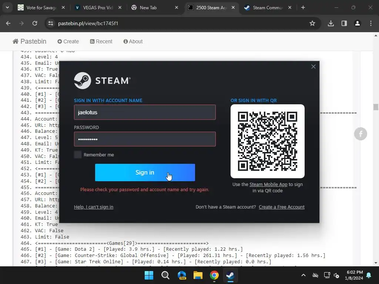Open the About page link
Image resolution: width=379 pixels, height=284 pixels.
pos(133,41)
